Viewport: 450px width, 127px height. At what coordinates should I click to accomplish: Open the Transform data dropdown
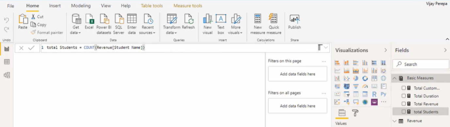(x=172, y=24)
